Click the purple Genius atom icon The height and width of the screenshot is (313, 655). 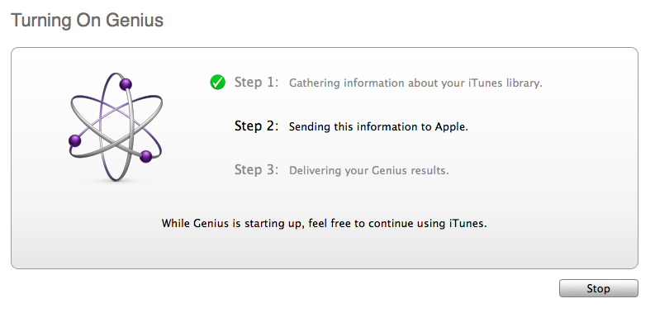(116, 126)
